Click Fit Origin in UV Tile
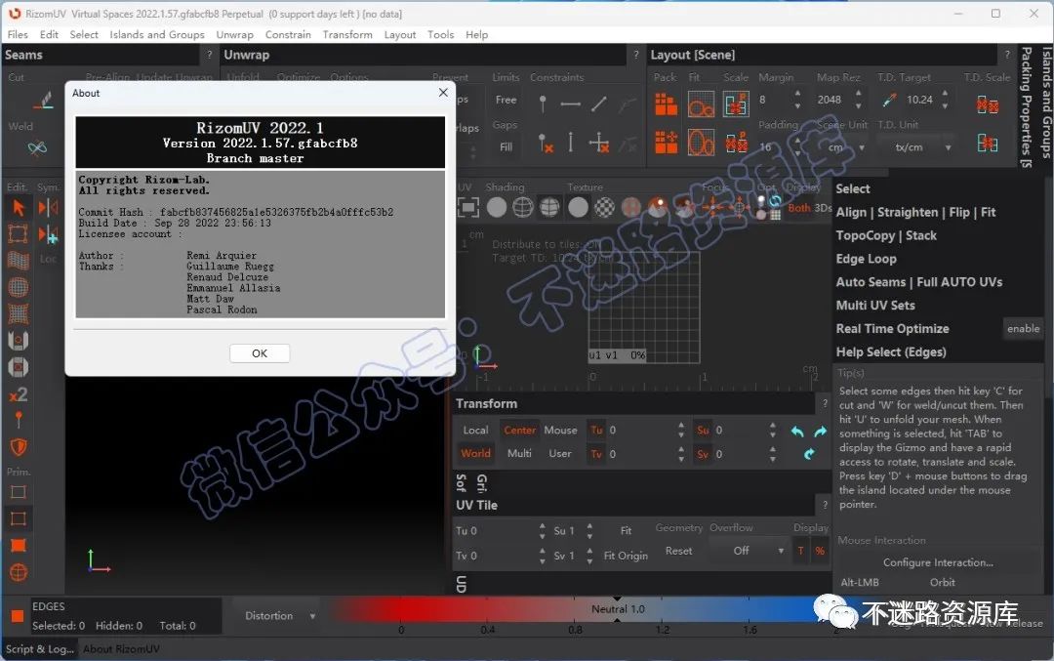The width and height of the screenshot is (1054, 661). pos(626,556)
